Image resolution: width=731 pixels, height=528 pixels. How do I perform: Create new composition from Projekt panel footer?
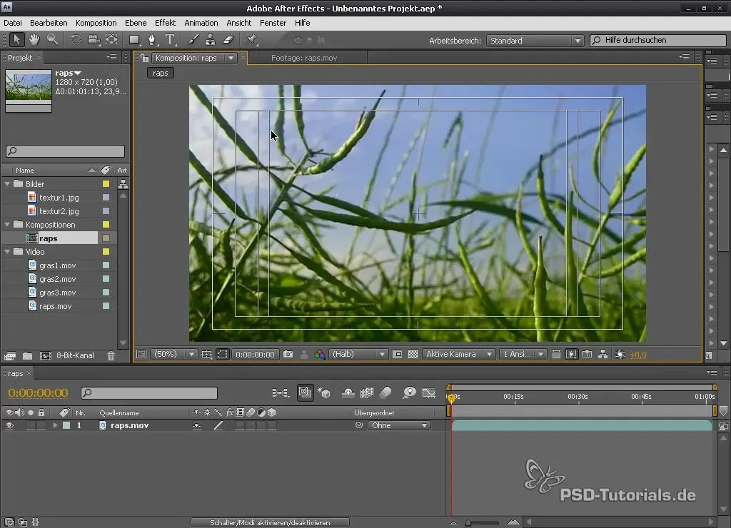[x=45, y=355]
